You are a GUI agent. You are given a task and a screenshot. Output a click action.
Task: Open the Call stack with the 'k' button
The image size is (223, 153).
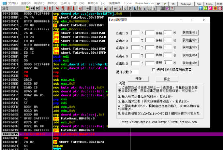pos(135,8)
